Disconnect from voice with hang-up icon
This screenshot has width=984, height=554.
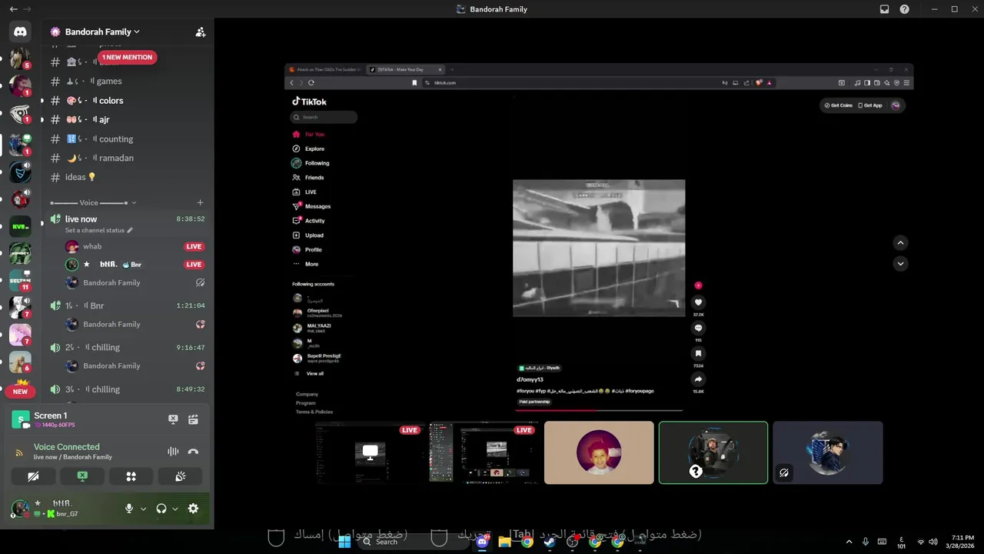pos(193,452)
